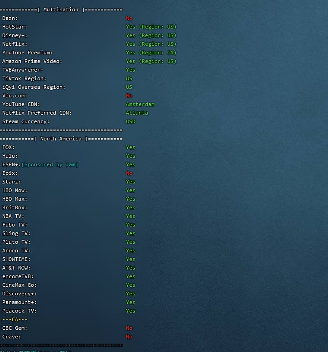Select the 'North America' section header text
This screenshot has height=352, width=328.
pyautogui.click(x=61, y=139)
